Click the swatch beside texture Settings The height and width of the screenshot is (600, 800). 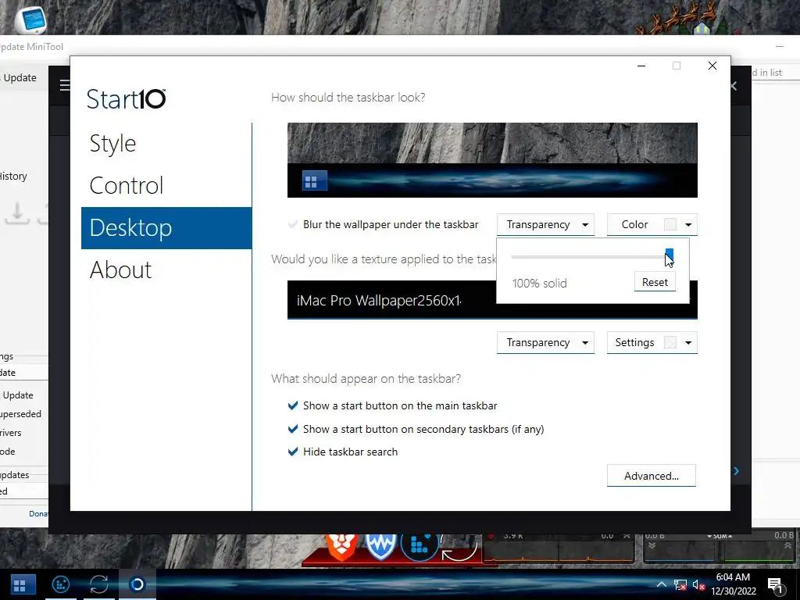coord(670,342)
